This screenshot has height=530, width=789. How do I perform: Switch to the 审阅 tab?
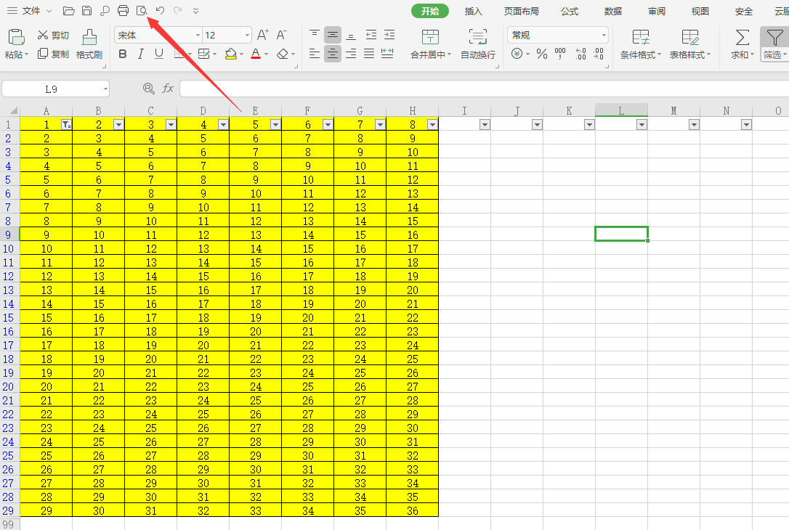click(657, 11)
